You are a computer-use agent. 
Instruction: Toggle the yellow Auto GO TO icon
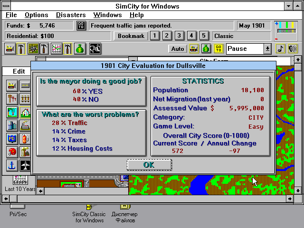click(218, 48)
